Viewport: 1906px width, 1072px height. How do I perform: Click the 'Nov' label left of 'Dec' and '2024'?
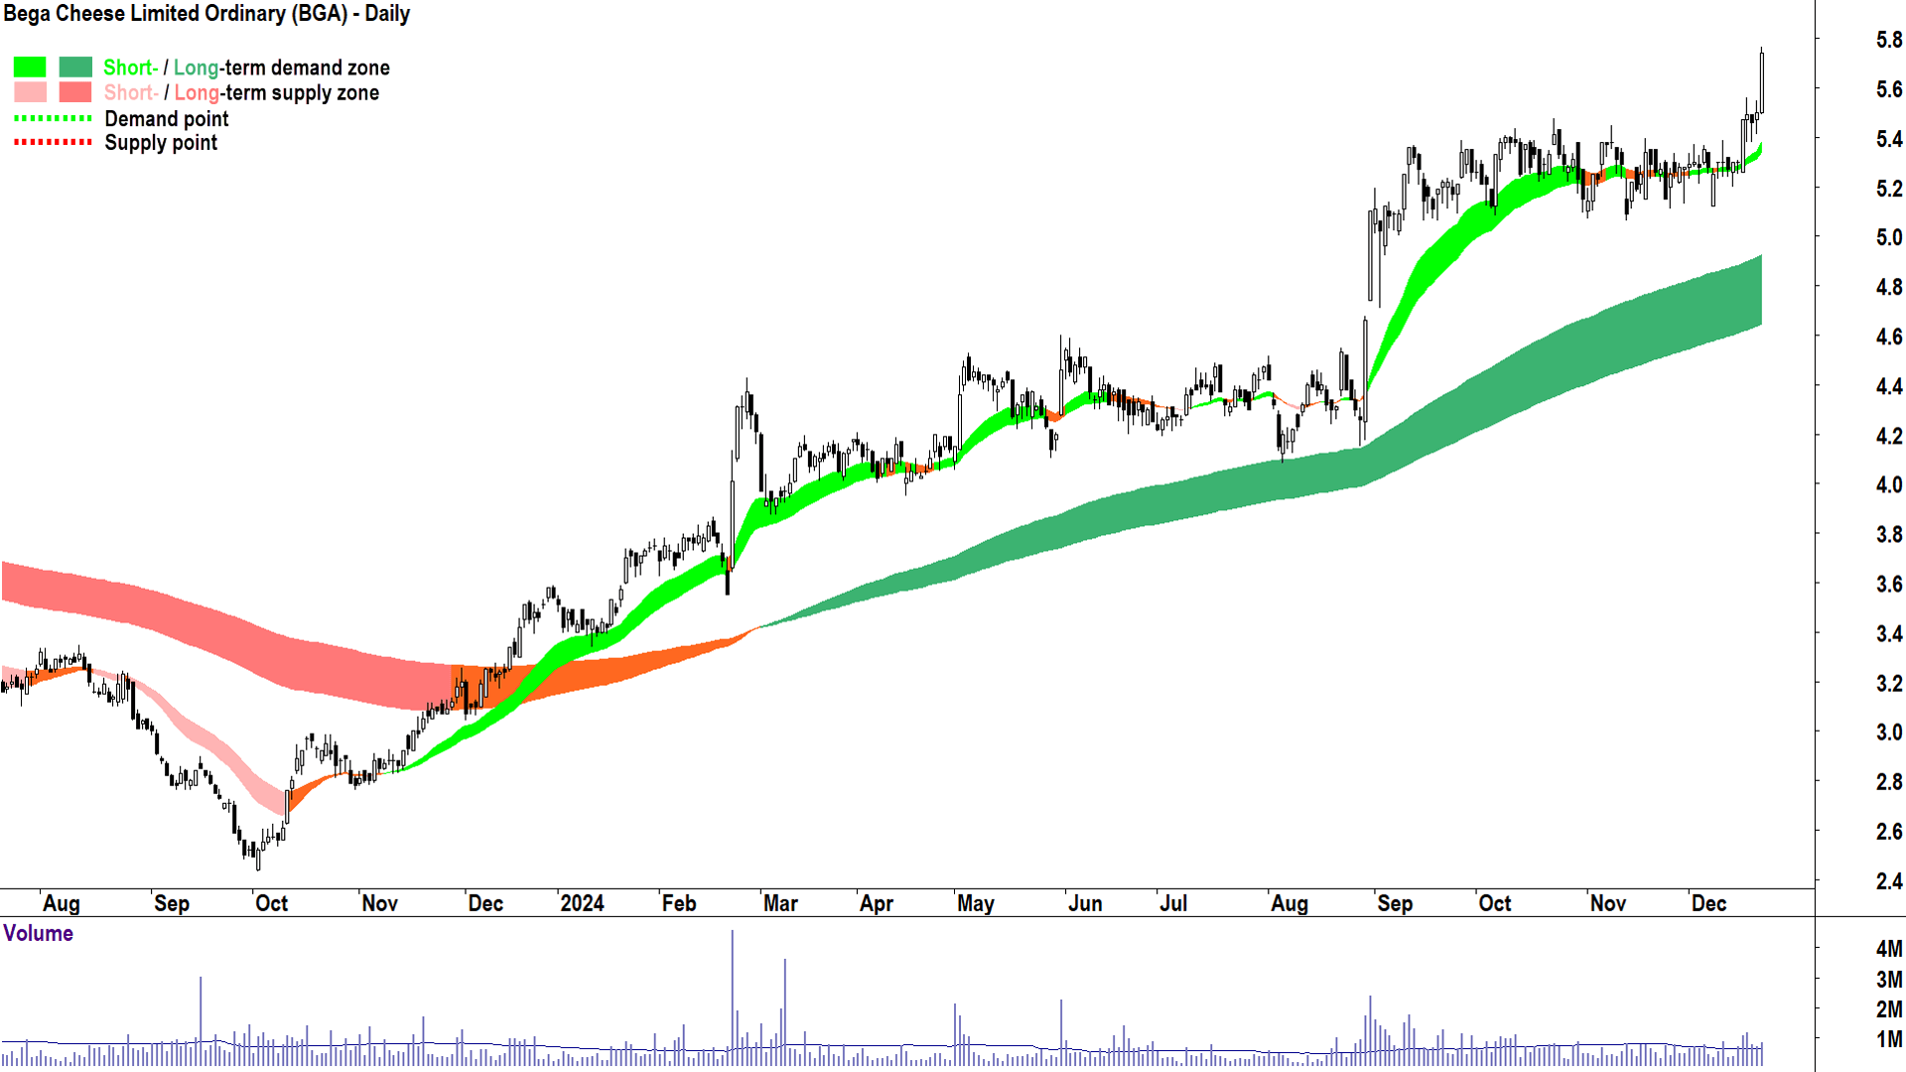[x=380, y=903]
